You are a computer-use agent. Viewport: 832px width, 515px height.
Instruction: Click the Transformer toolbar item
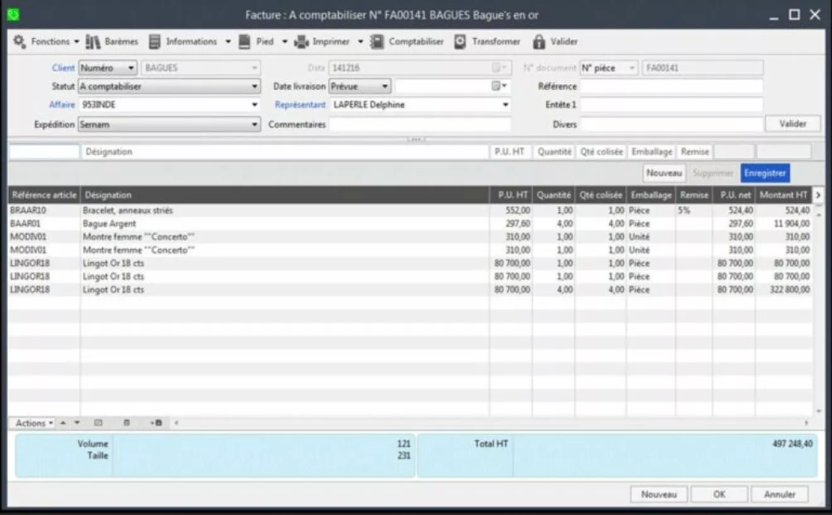488,42
